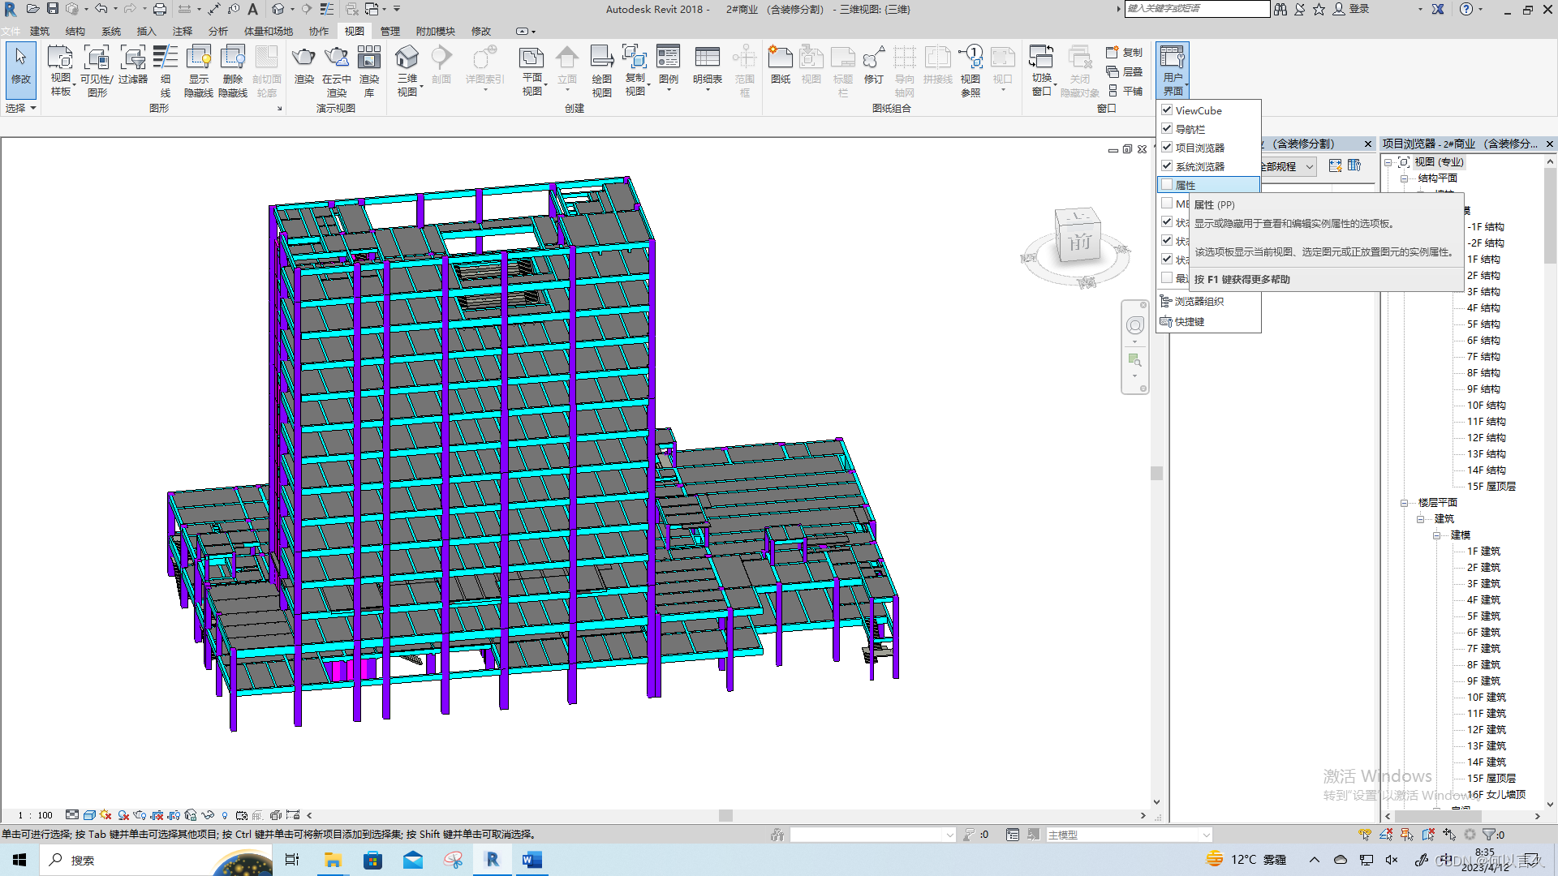The height and width of the screenshot is (876, 1558).
Task: Select the 过滤器 (Filters) icon
Action: click(132, 58)
